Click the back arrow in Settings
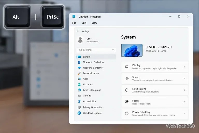 tap(77, 31)
